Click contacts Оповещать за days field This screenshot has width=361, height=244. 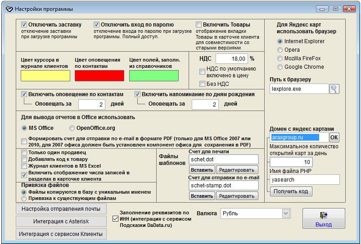[92, 105]
